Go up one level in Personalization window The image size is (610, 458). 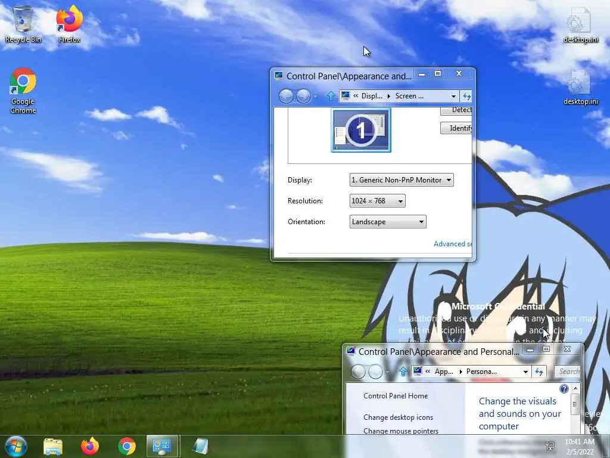(x=403, y=372)
